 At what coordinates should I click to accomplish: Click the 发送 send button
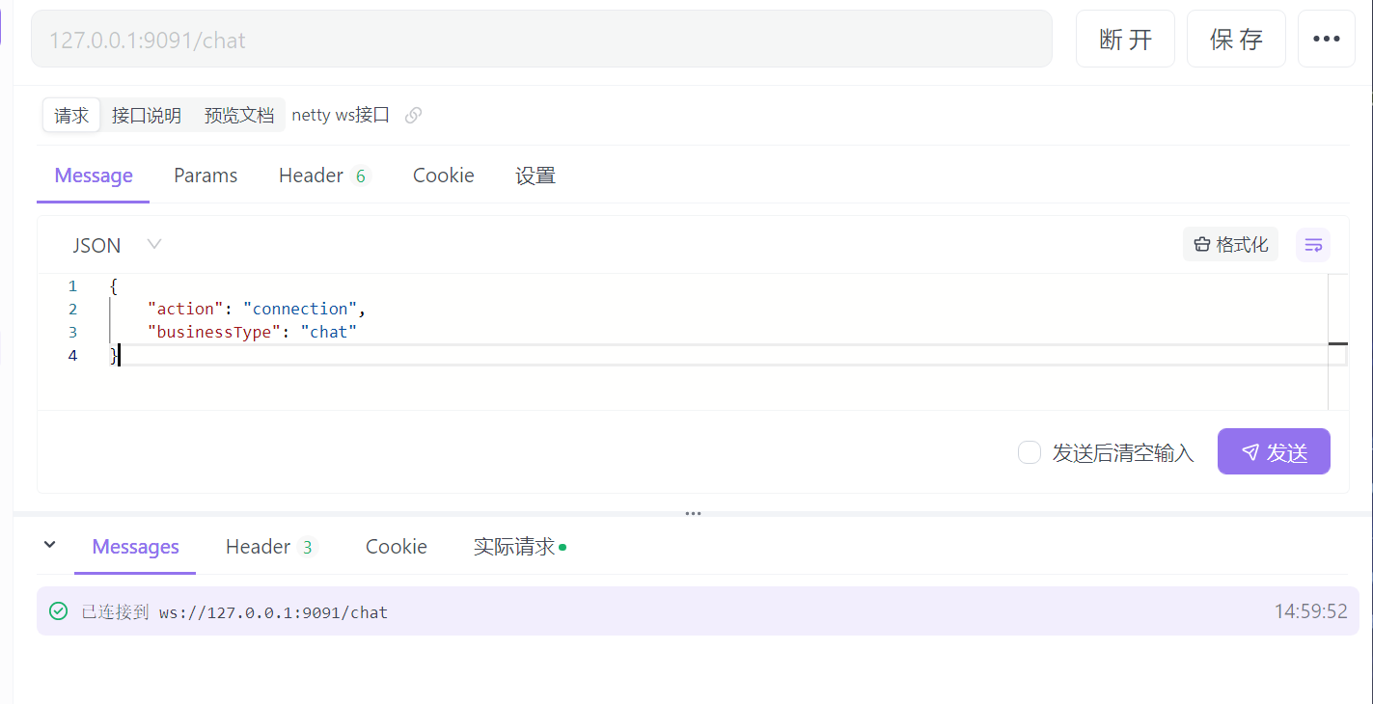tap(1274, 451)
